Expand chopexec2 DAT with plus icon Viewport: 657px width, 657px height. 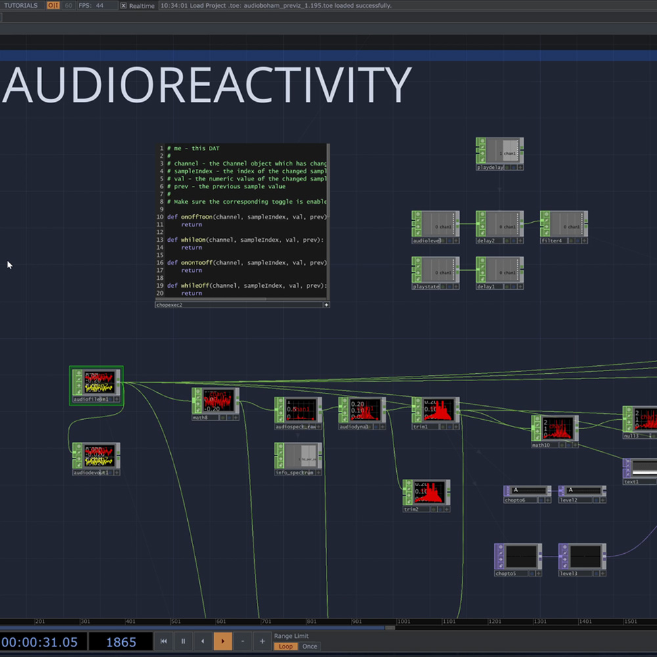click(326, 305)
